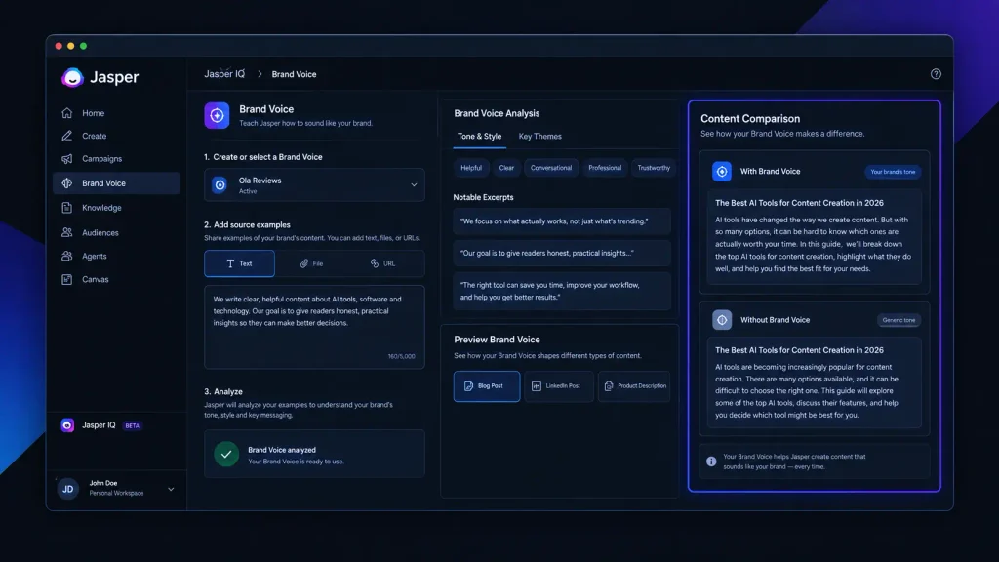Choose Blog Post preview type

(487, 386)
